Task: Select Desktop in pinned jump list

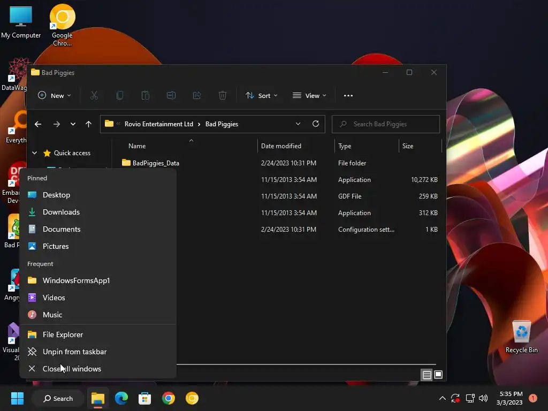Action: point(98,195)
